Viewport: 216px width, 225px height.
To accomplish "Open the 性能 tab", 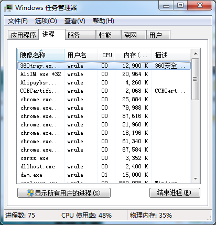I will click(109, 35).
